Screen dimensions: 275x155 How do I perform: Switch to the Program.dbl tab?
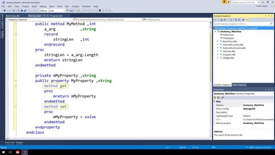coord(56,16)
